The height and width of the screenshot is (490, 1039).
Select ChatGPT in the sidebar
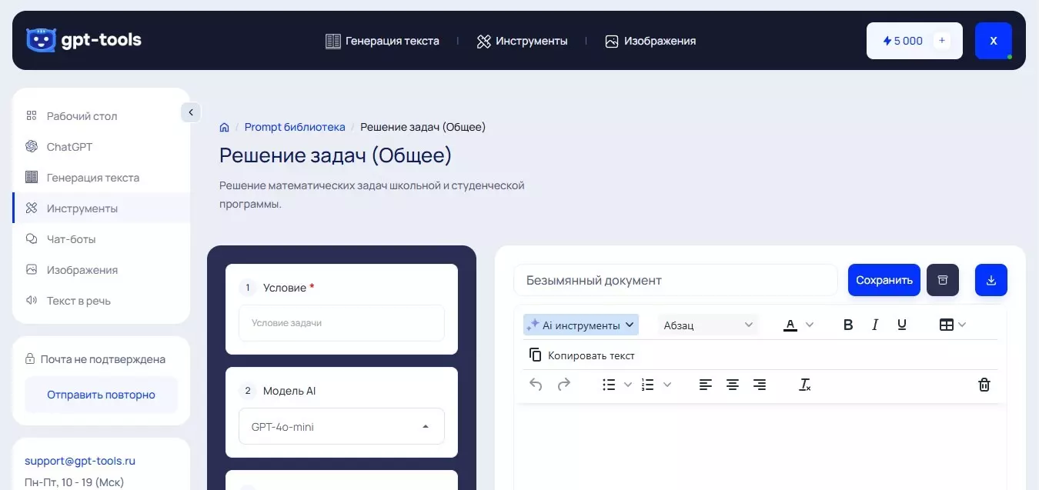tap(69, 147)
